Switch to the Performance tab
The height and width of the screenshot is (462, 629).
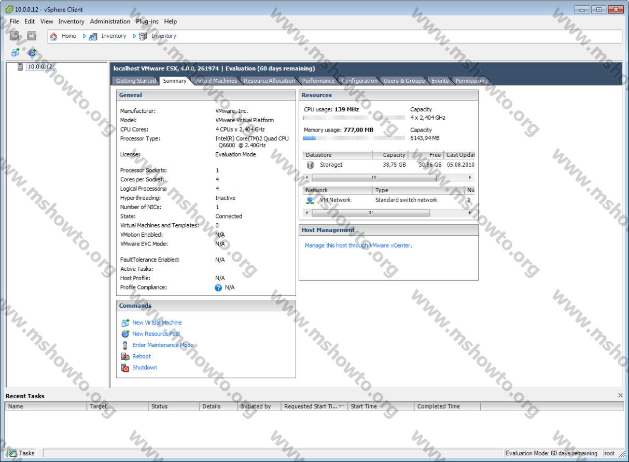point(318,81)
